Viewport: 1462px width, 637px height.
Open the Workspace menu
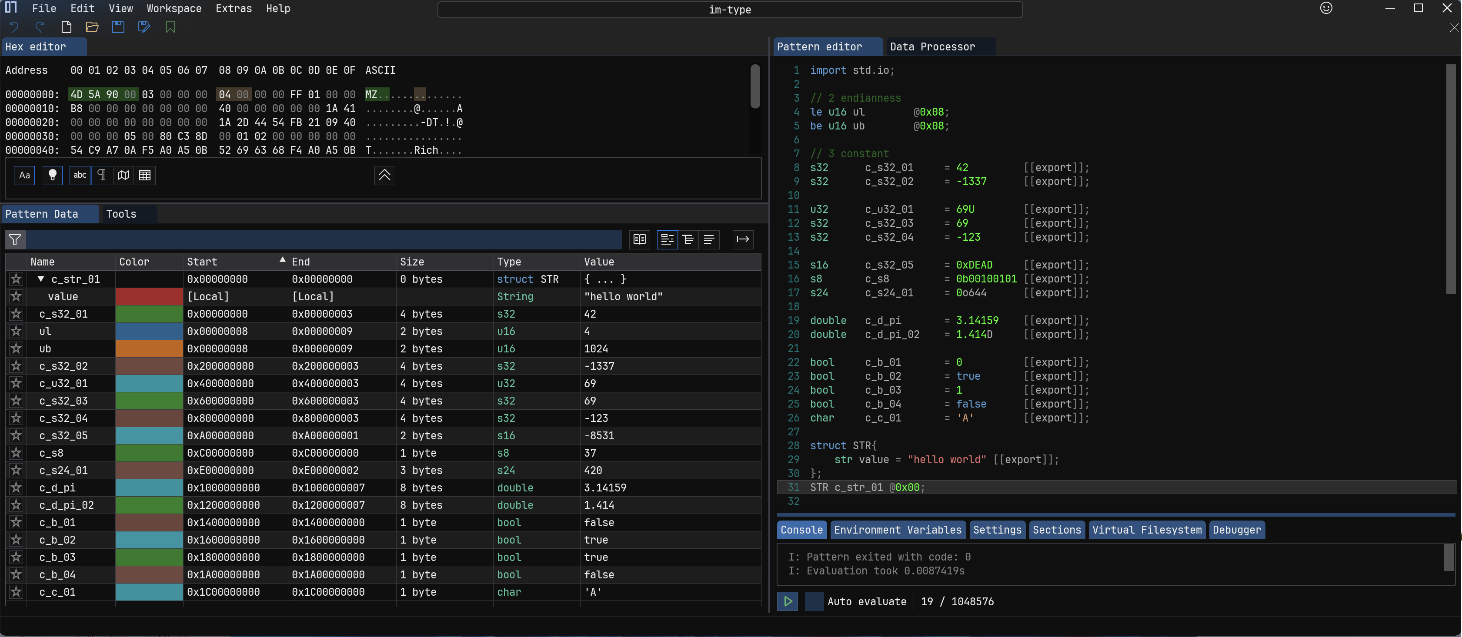[x=174, y=9]
